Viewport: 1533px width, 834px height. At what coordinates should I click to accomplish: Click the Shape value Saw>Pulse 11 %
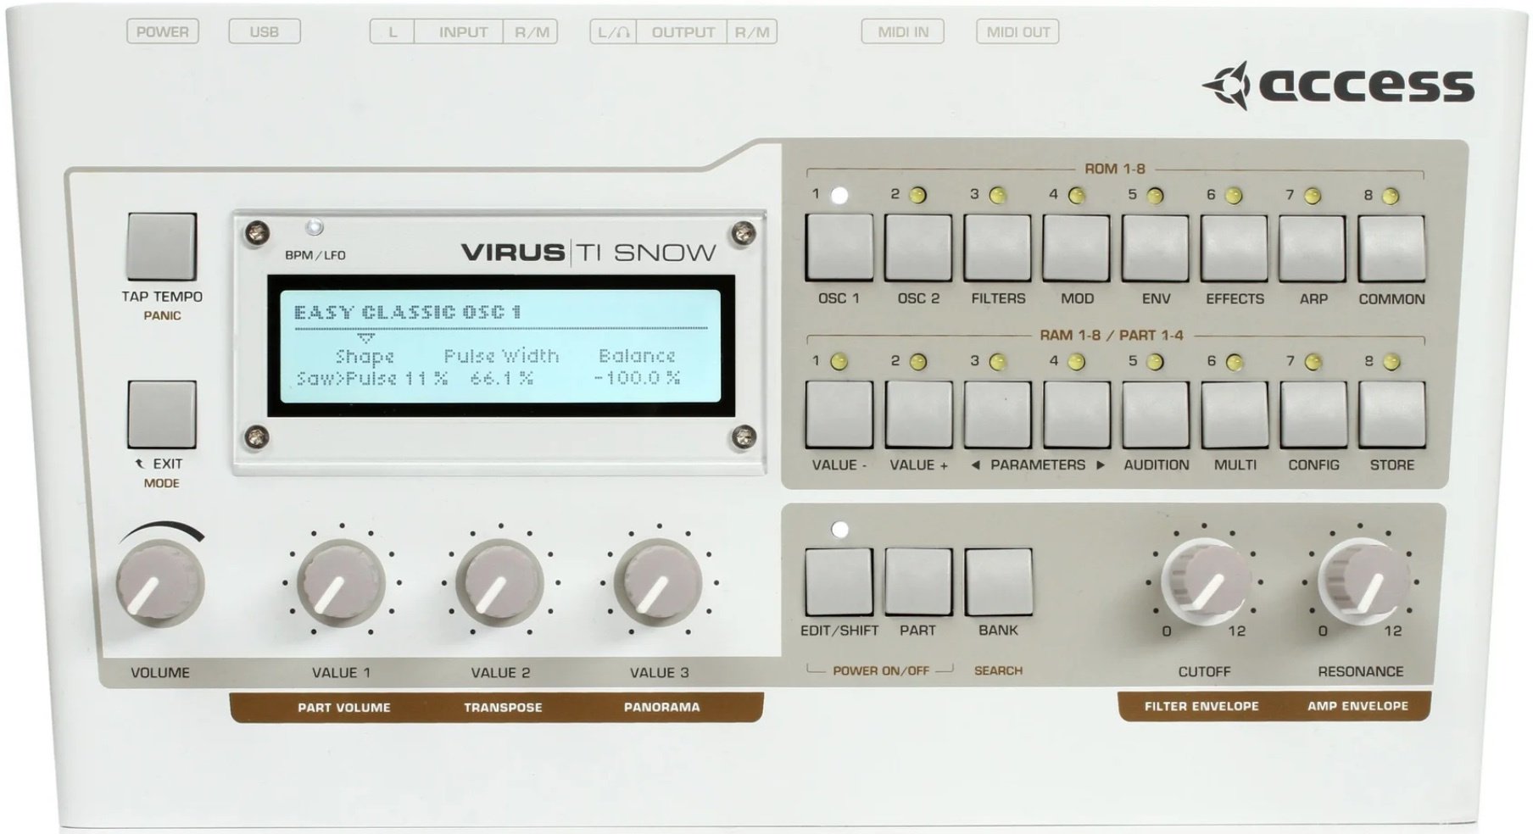(x=371, y=378)
